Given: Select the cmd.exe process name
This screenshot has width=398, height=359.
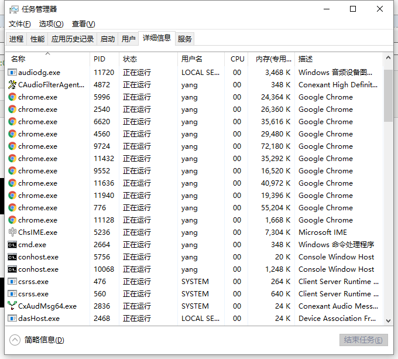Looking at the screenshot, I should click(x=32, y=245).
